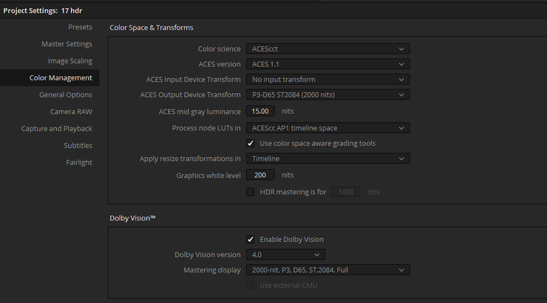Go to Master Settings page

pos(67,44)
